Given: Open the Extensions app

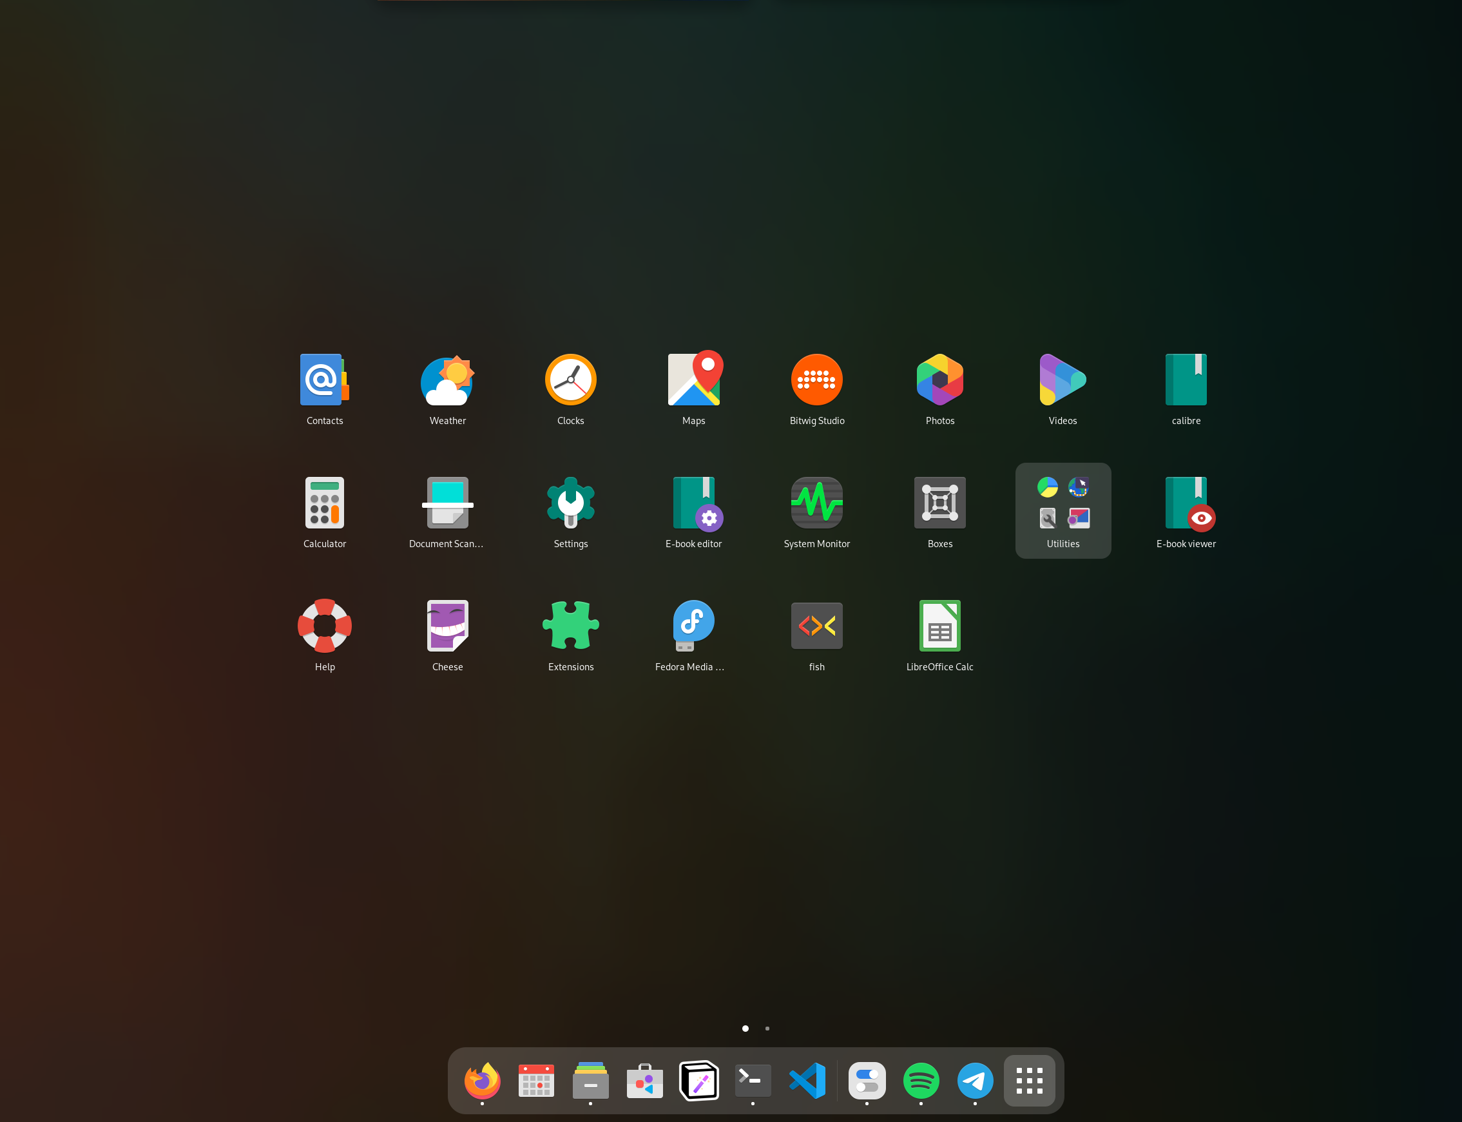Looking at the screenshot, I should click(570, 626).
